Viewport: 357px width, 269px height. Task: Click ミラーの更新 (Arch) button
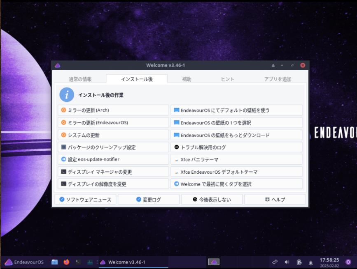[113, 110]
